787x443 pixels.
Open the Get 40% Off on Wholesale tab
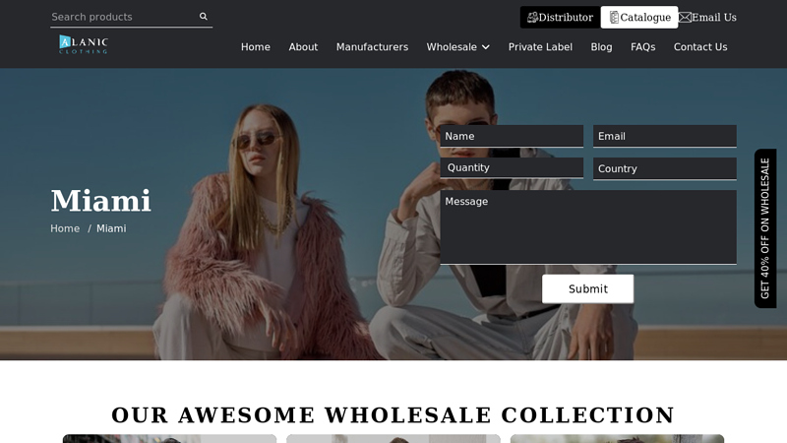765,228
